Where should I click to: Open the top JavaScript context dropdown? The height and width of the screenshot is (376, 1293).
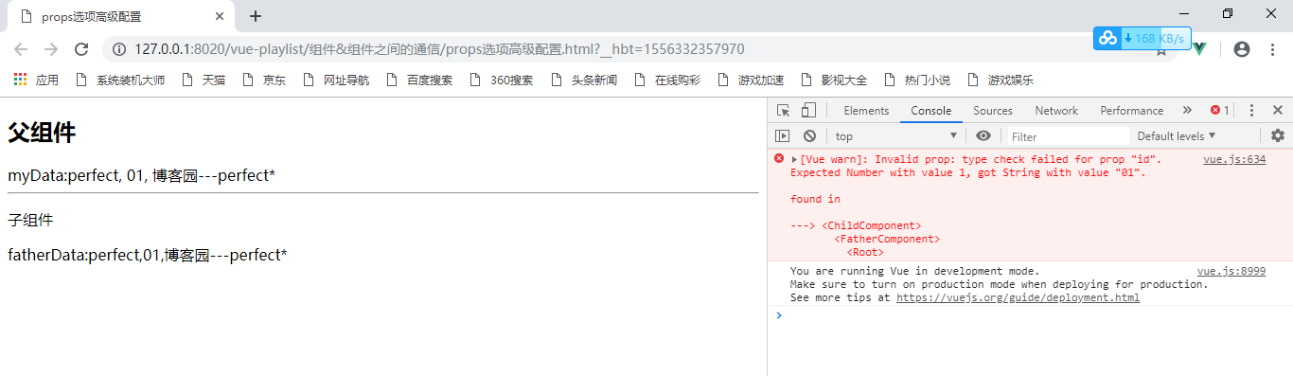point(896,136)
